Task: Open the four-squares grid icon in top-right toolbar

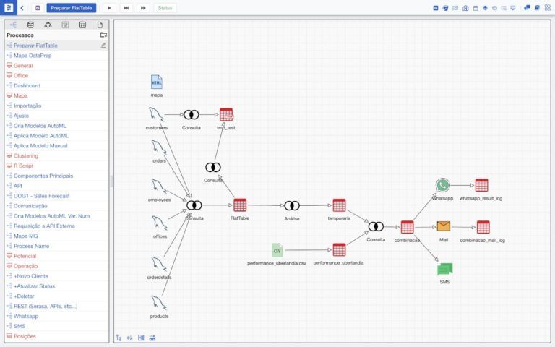Action: point(547,8)
